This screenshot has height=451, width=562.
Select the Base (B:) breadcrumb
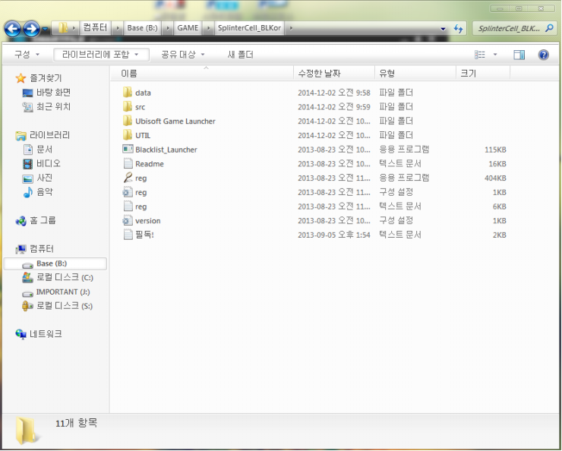pos(142,28)
